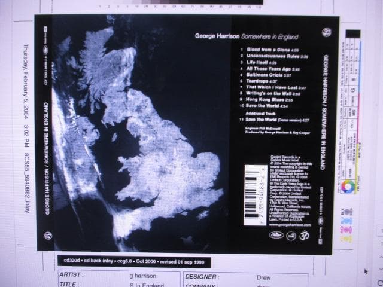Select track 7 'That Which I Have Lost'

(x=273, y=87)
